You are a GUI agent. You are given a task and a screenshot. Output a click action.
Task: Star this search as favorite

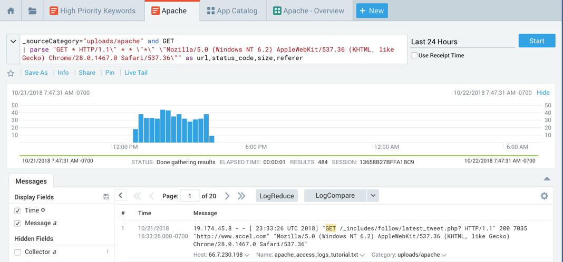click(x=11, y=73)
